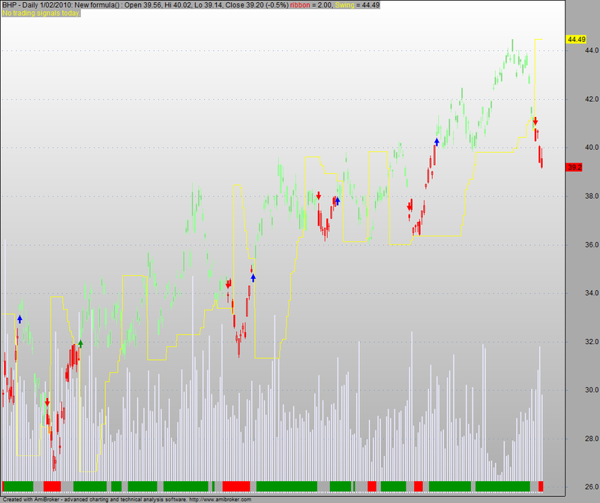Click the red ribbon segment under the latest bars

coord(541,487)
